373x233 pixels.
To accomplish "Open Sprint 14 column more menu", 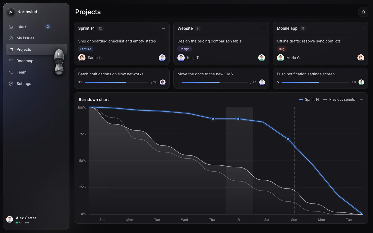I will point(163,28).
